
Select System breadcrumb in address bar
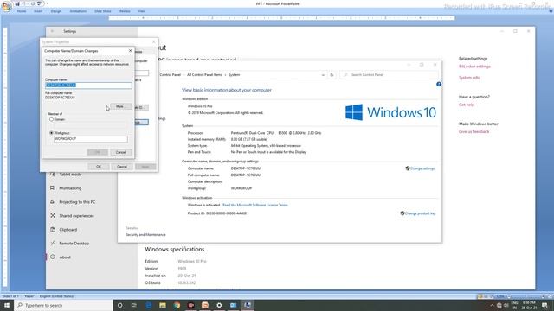[234, 75]
